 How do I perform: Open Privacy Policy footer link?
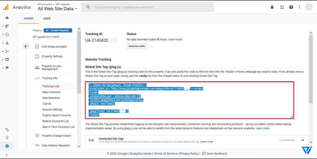pos(189,153)
